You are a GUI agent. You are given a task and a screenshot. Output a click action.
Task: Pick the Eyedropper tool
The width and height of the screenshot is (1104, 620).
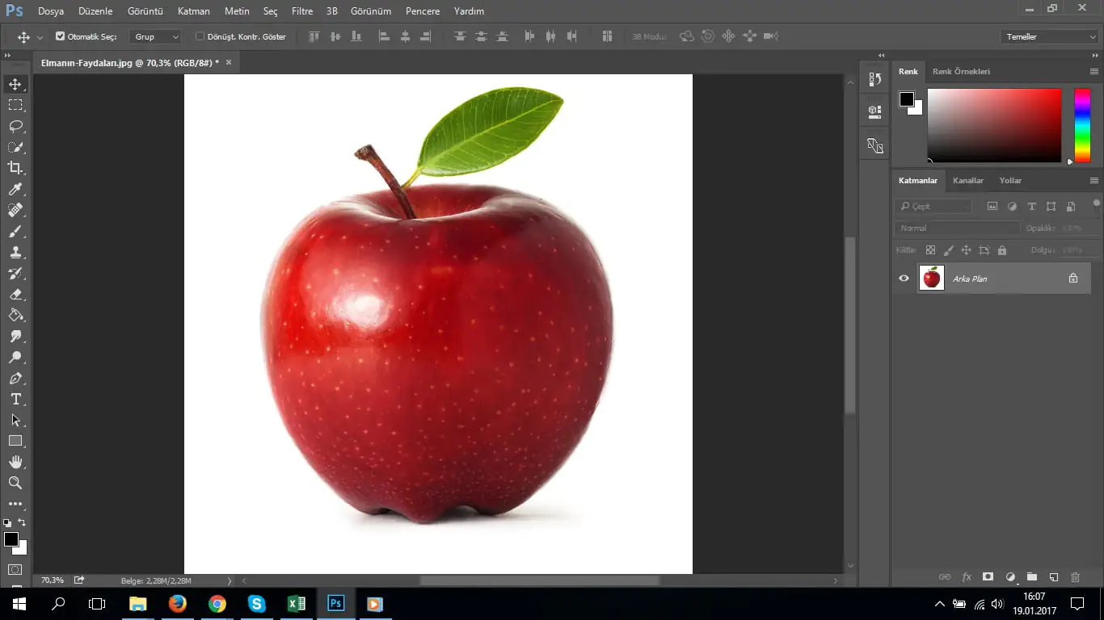[15, 189]
